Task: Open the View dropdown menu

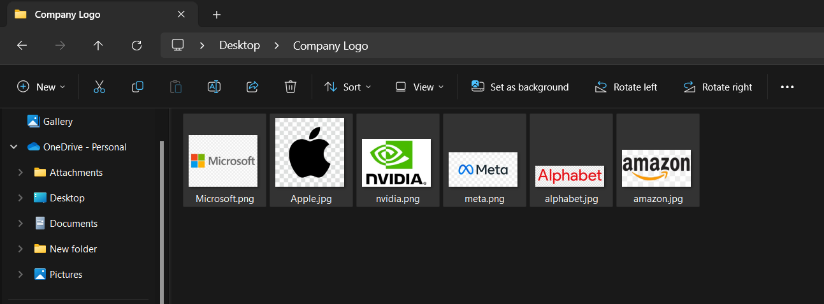Action: tap(419, 87)
